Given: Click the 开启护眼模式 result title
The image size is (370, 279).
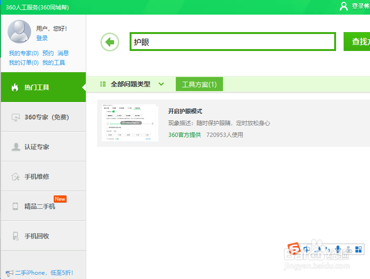Looking at the screenshot, I should tap(185, 111).
